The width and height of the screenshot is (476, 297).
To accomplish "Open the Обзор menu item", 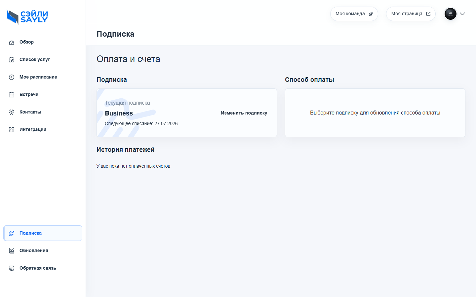I will pyautogui.click(x=43, y=42).
